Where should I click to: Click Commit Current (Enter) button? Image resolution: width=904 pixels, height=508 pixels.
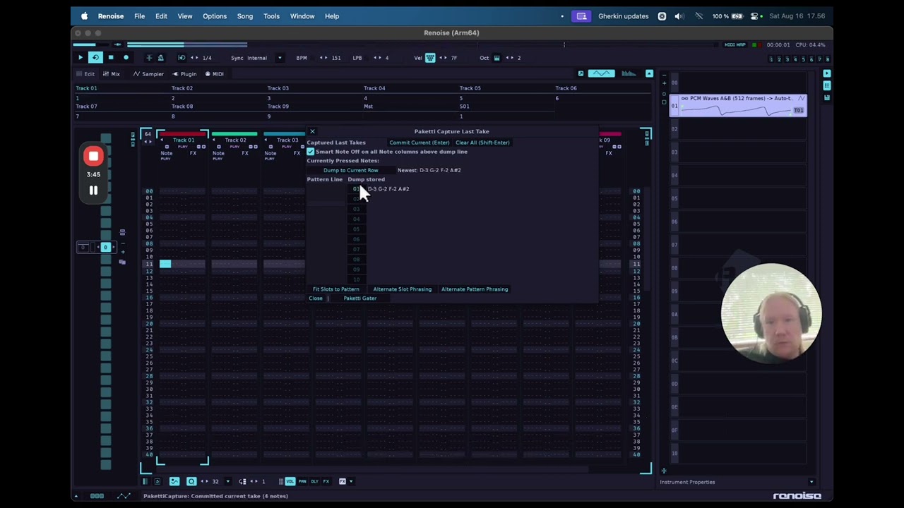(420, 143)
